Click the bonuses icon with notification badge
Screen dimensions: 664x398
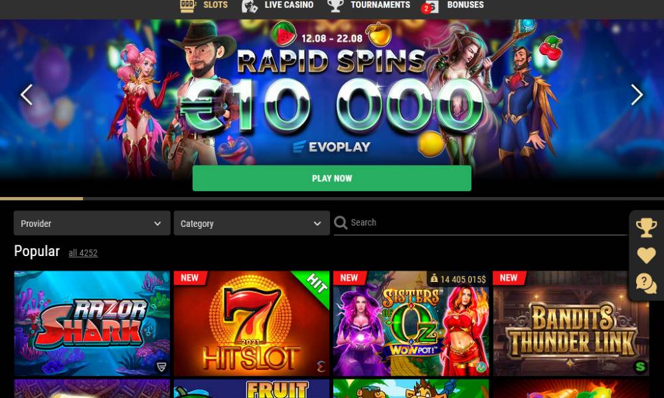(430, 7)
